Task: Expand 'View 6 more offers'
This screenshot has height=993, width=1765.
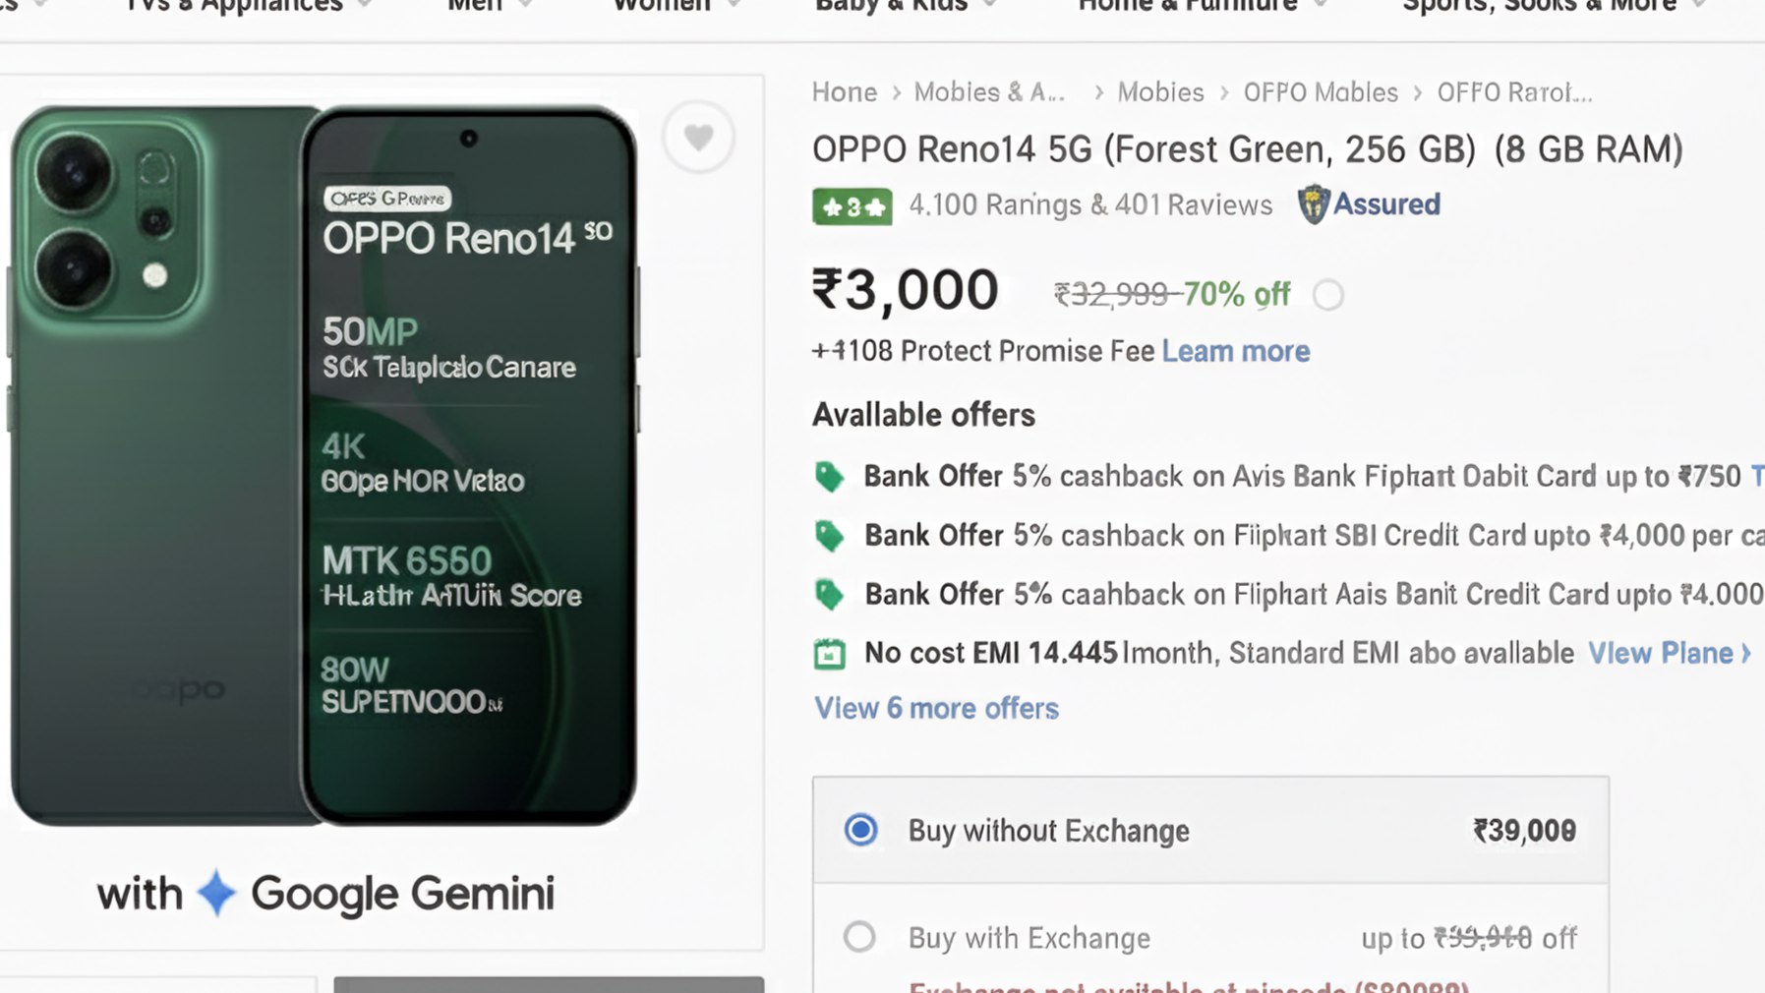Action: click(x=936, y=708)
